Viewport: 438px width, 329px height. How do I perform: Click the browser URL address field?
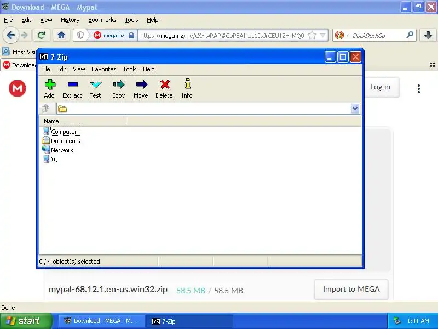[x=222, y=36]
